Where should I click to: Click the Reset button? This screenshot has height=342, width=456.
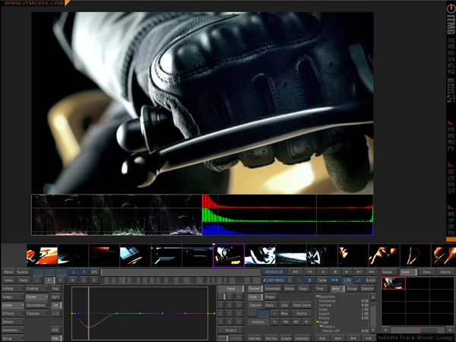point(8,271)
